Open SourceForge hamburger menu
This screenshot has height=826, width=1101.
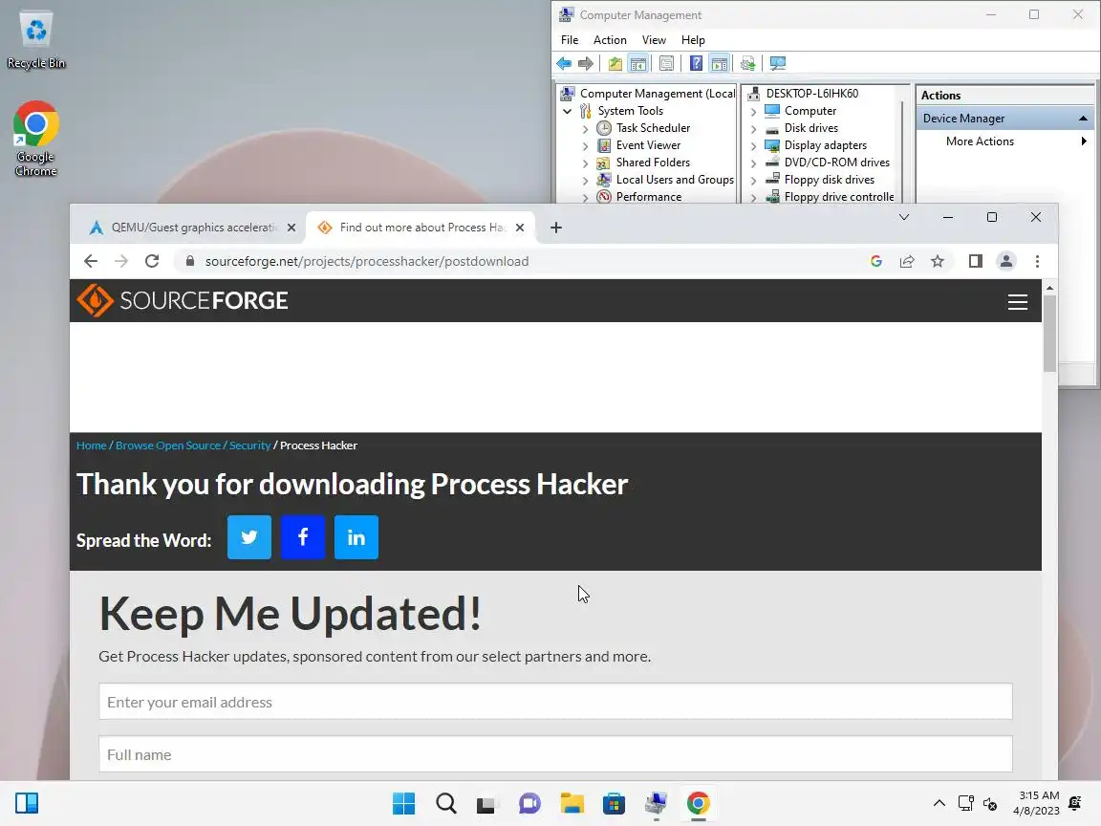tap(1018, 302)
